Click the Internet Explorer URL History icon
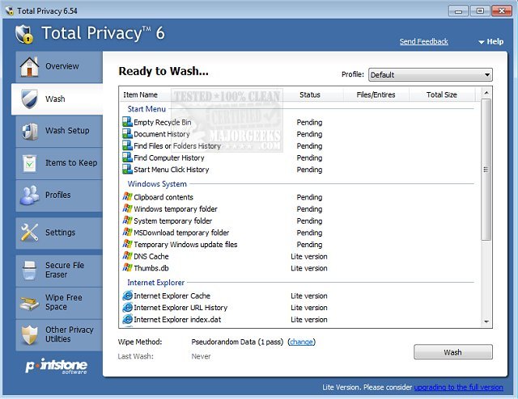Image resolution: width=518 pixels, height=399 pixels. pyautogui.click(x=127, y=308)
